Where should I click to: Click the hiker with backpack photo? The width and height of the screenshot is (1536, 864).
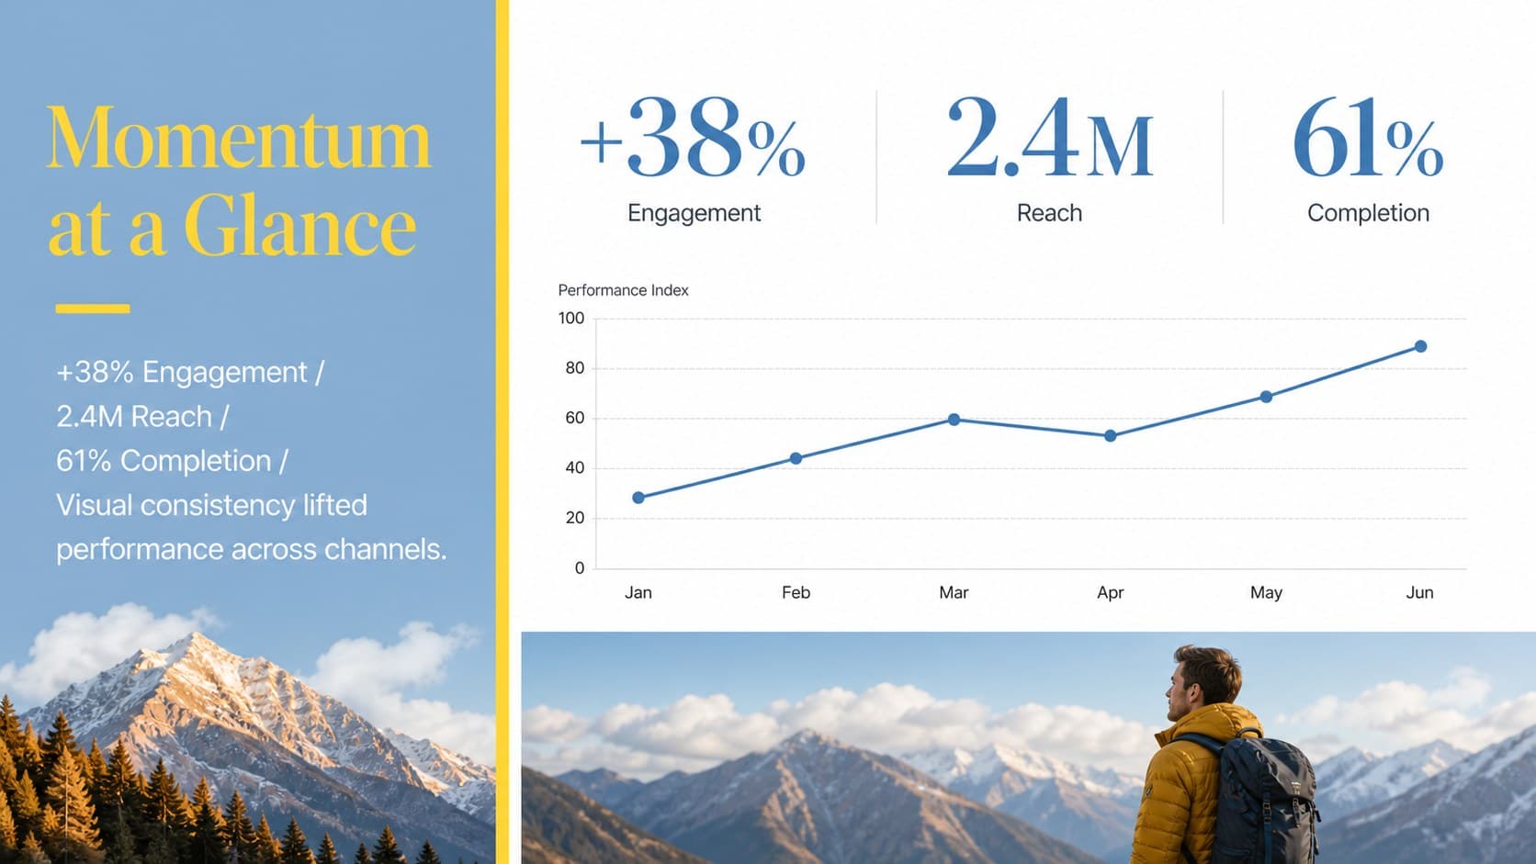tap(1028, 747)
